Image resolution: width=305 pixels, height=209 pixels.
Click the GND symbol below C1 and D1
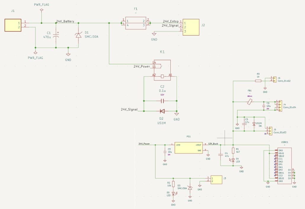coord(68,54)
